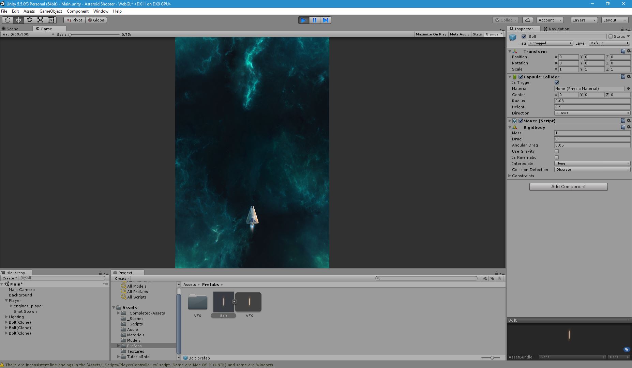The width and height of the screenshot is (632, 368).
Task: Open Hierarchy Create menu
Action: coord(10,278)
